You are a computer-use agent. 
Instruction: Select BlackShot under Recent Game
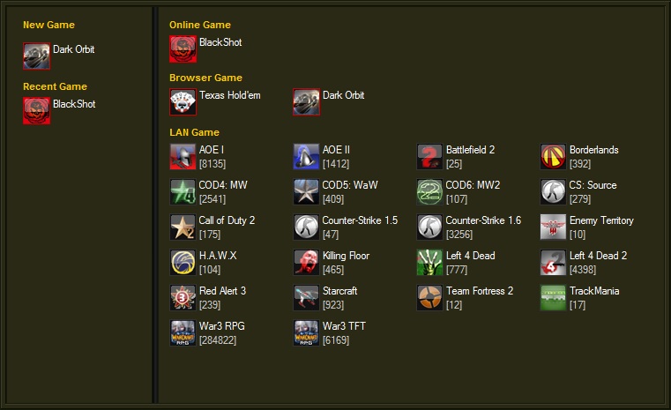[74, 104]
